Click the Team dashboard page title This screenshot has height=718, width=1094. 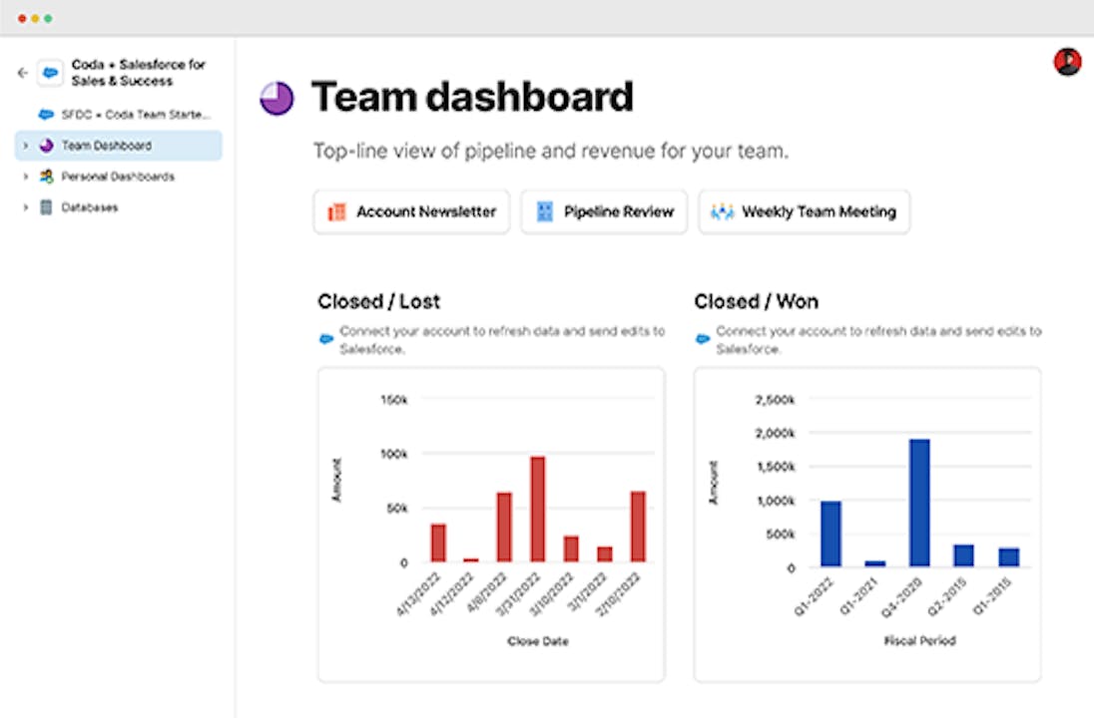[472, 98]
